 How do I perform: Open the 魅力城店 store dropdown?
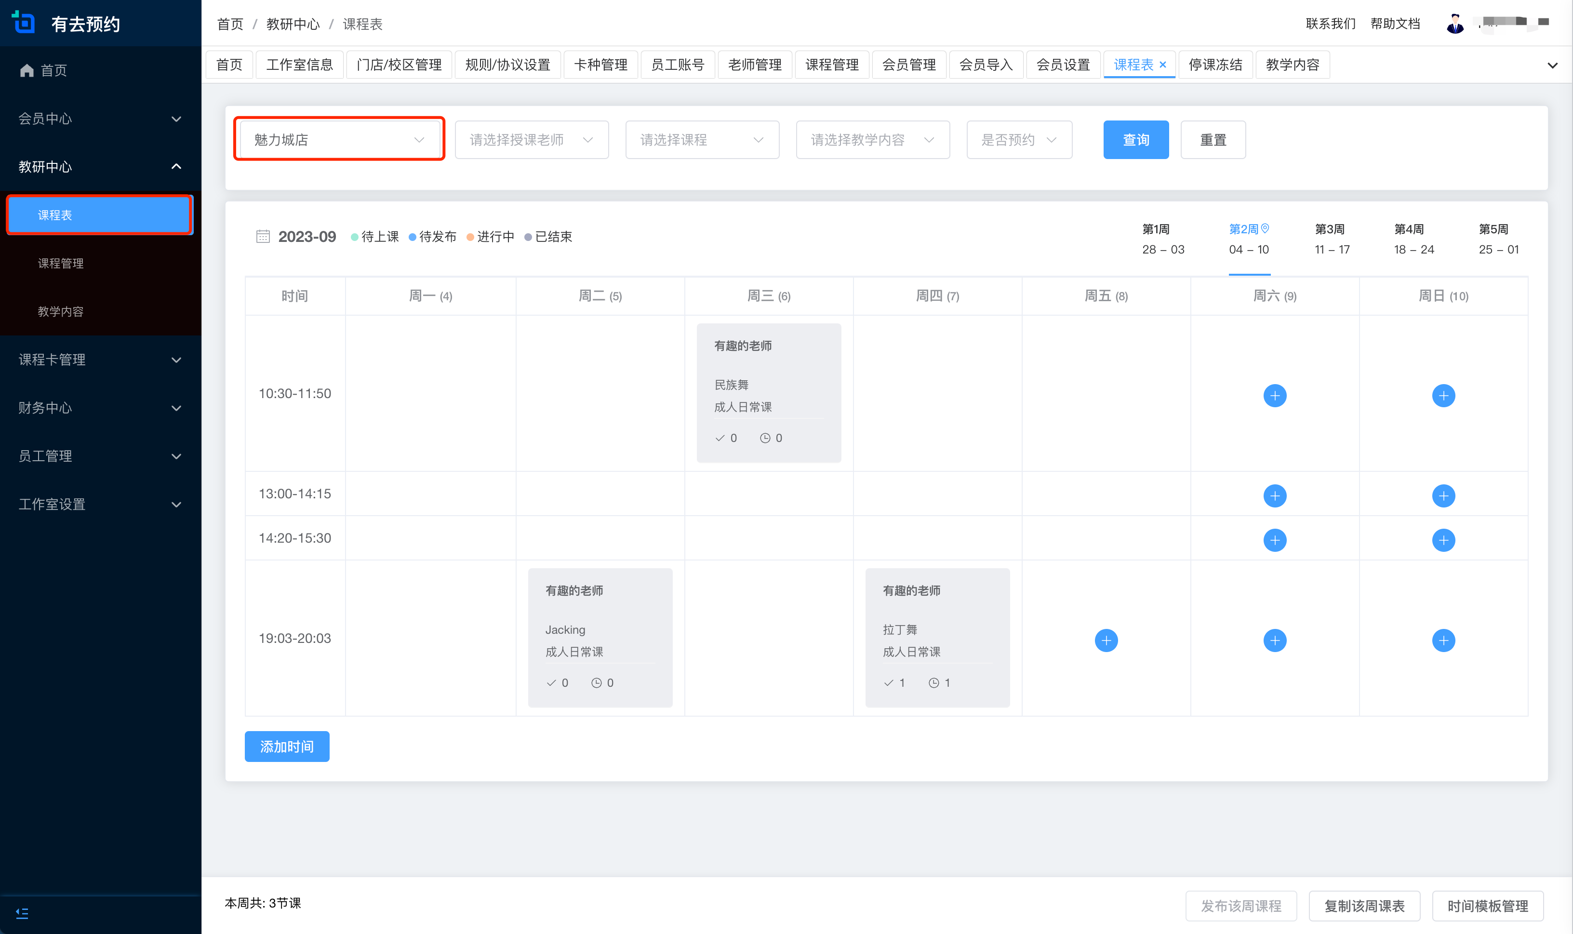[339, 140]
